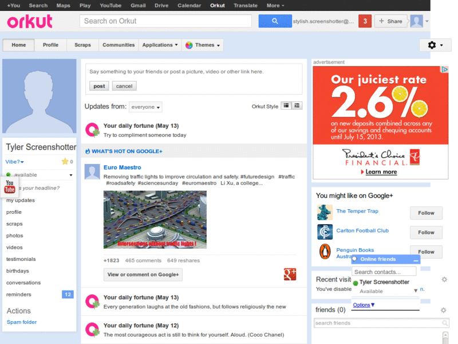Image resolution: width=458 pixels, height=344 pixels.
Task: Open birthdays in left sidebar
Action: click(18, 271)
